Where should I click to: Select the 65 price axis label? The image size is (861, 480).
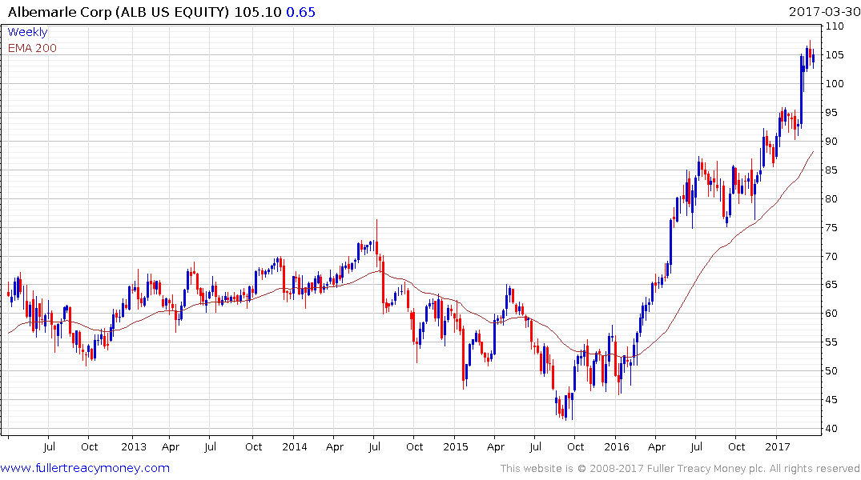tap(831, 285)
